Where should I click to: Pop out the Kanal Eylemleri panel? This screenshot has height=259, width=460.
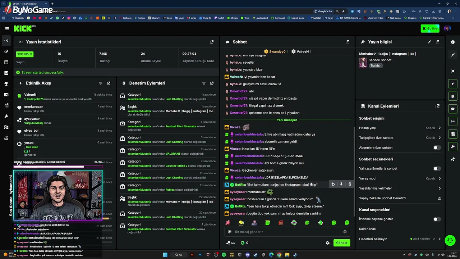coord(437,106)
